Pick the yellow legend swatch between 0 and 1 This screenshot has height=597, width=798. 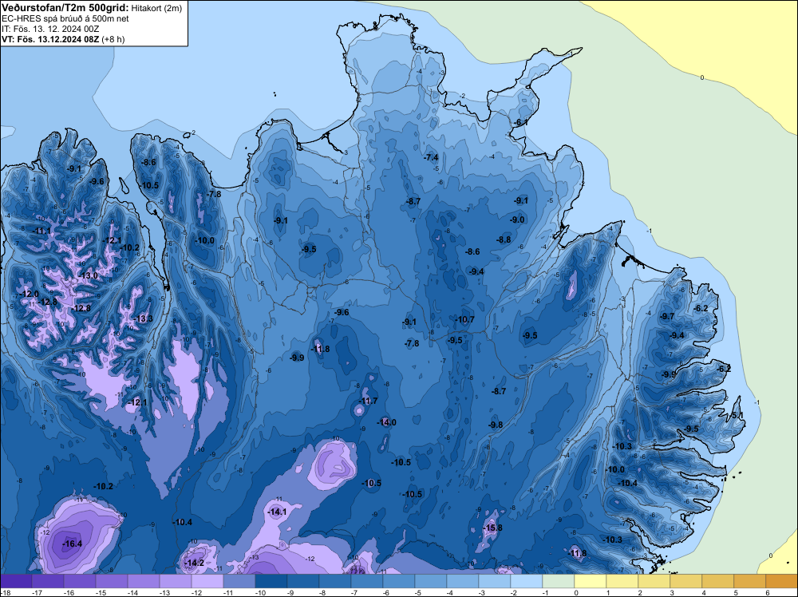pyautogui.click(x=591, y=581)
